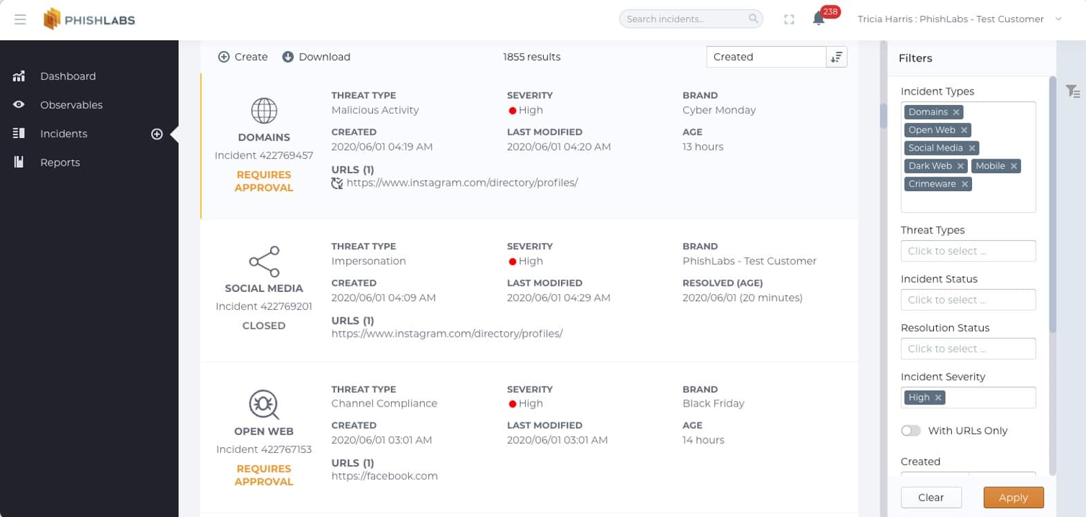Click the Channel Compliance threat type

tap(384, 404)
